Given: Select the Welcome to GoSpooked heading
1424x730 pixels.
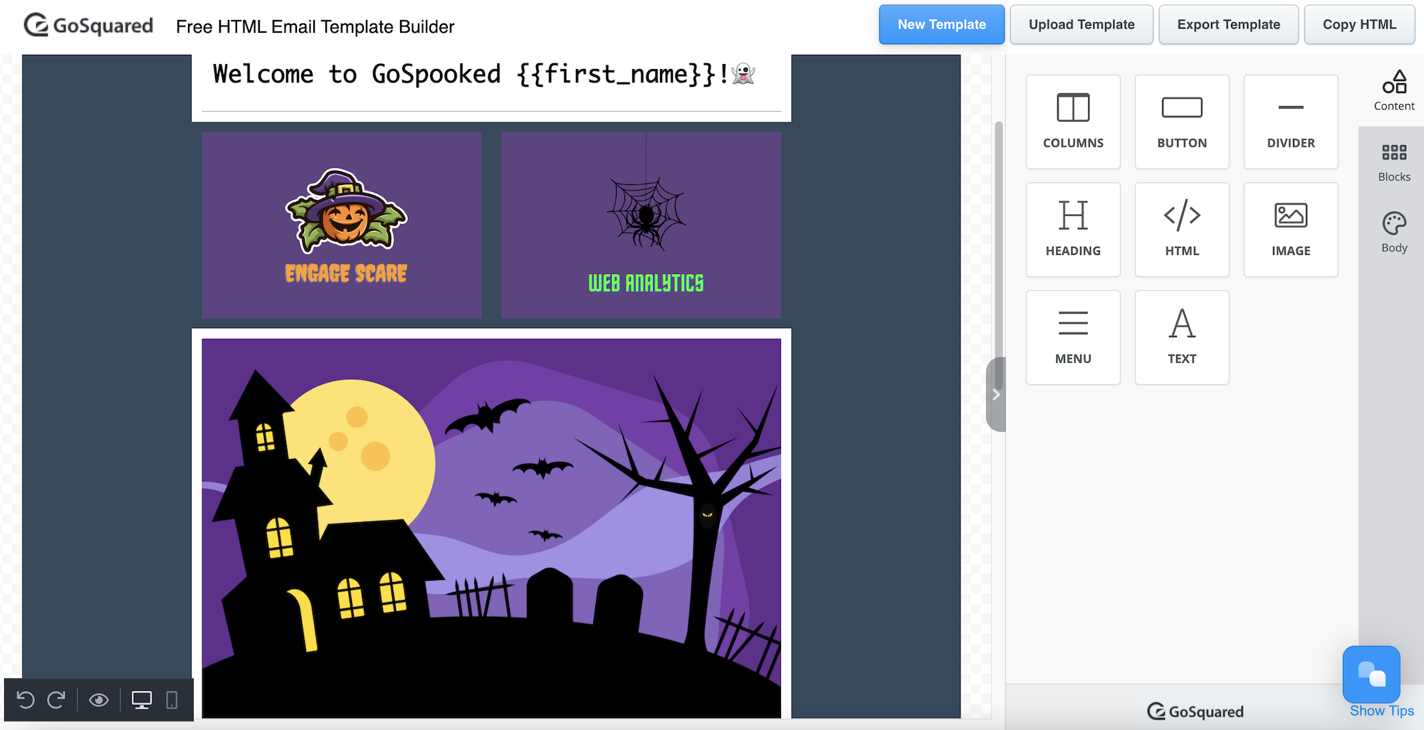Looking at the screenshot, I should [484, 74].
